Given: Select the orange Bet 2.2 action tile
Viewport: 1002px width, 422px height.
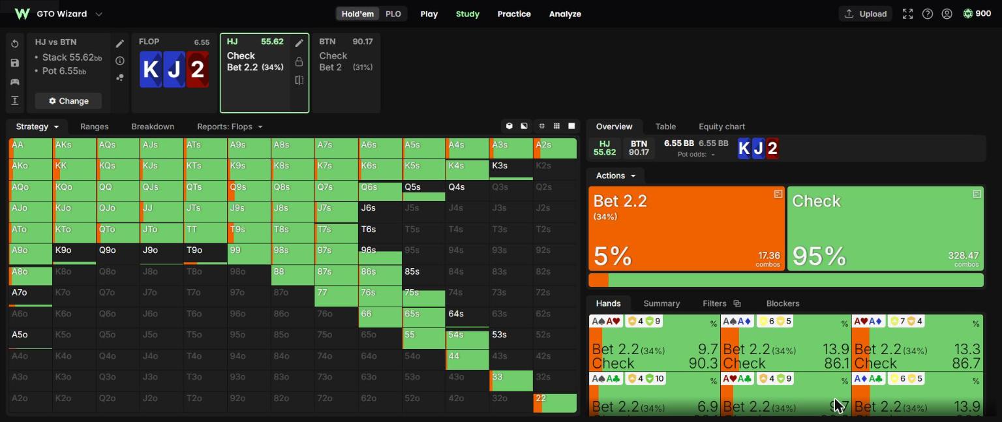Looking at the screenshot, I should coord(687,229).
